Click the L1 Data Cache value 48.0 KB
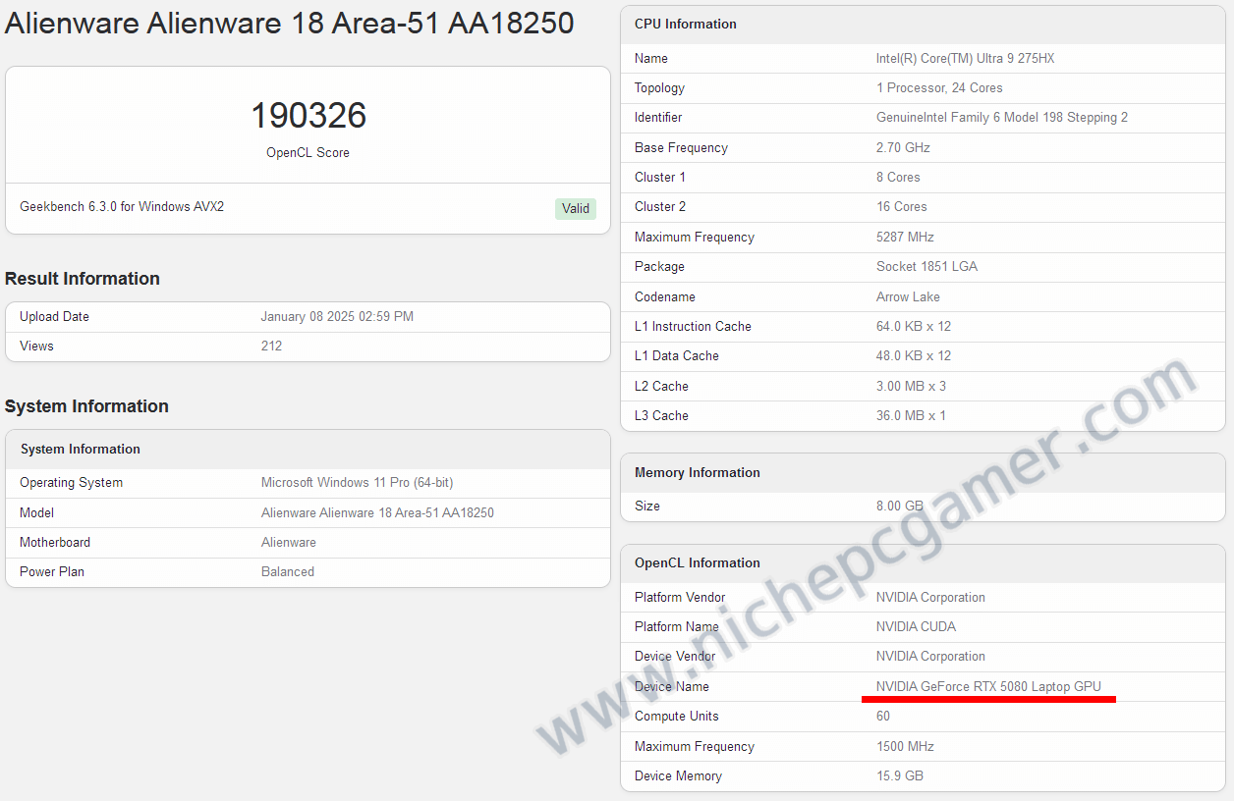This screenshot has width=1234, height=801. pyautogui.click(x=913, y=356)
